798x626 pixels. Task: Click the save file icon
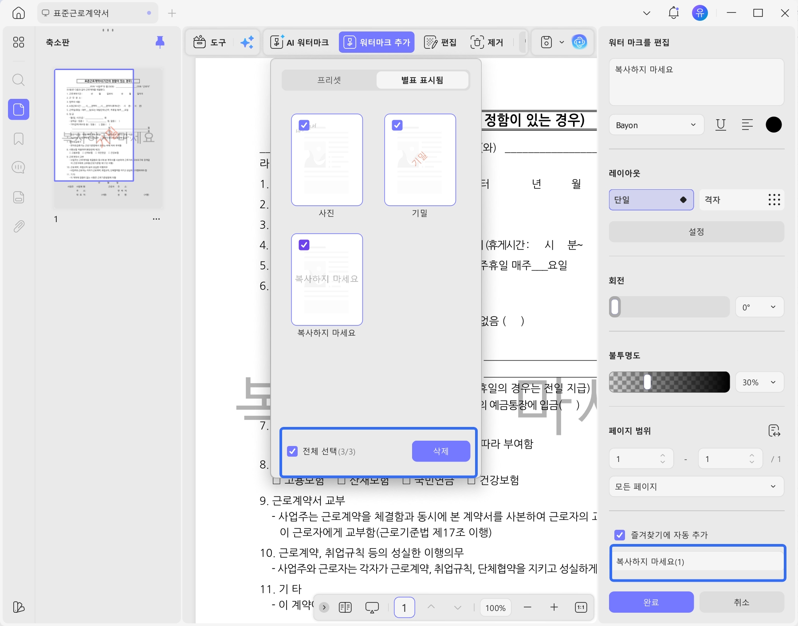[x=546, y=42]
